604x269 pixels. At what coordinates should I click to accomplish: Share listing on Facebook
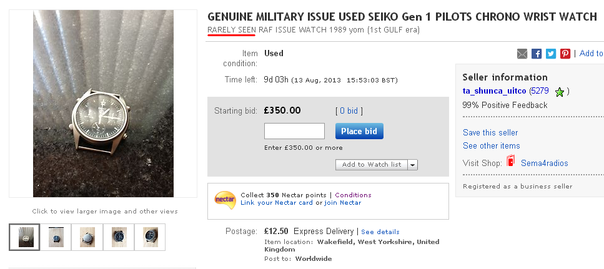point(537,54)
